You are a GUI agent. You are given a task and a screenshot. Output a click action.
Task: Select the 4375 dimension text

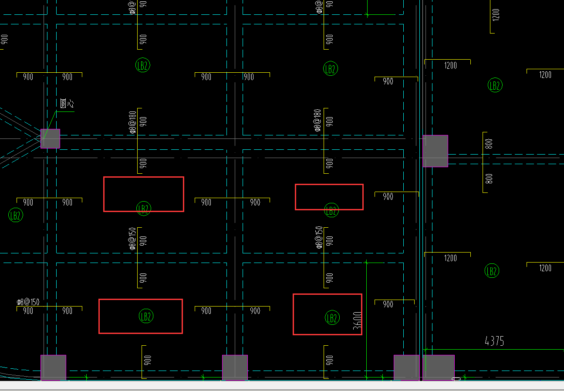pos(494,341)
